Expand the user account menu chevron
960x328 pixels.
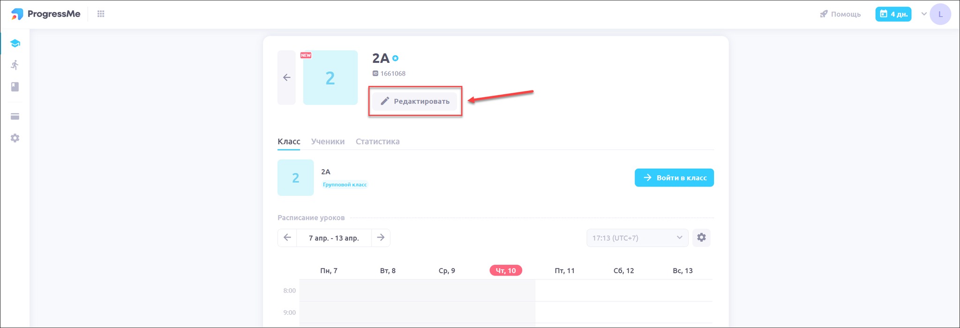(x=924, y=14)
